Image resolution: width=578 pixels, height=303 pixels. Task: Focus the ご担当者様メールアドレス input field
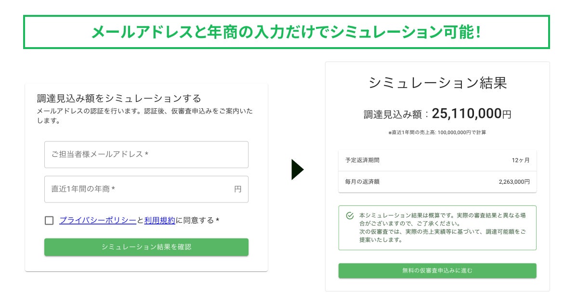click(x=146, y=154)
